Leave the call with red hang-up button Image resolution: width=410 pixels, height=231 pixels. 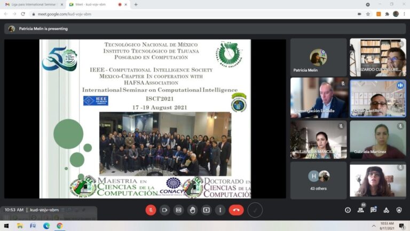pos(236,210)
